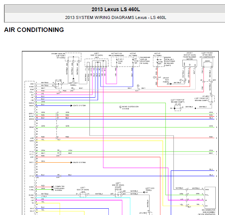Click the "FRONT BLOWER MOTOR" label
The image size is (225, 215).
[x=190, y=58]
